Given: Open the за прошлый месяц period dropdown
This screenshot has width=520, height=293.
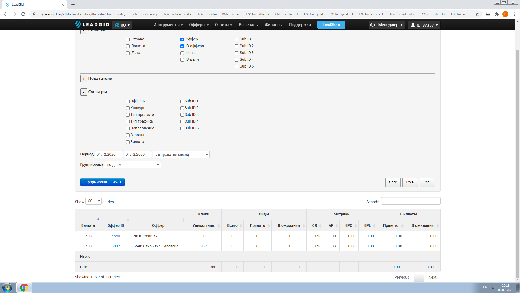Looking at the screenshot, I should 181,154.
